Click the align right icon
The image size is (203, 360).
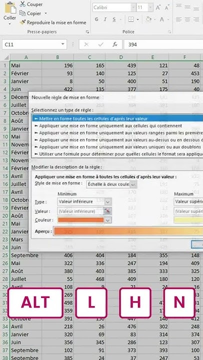pos(196,19)
